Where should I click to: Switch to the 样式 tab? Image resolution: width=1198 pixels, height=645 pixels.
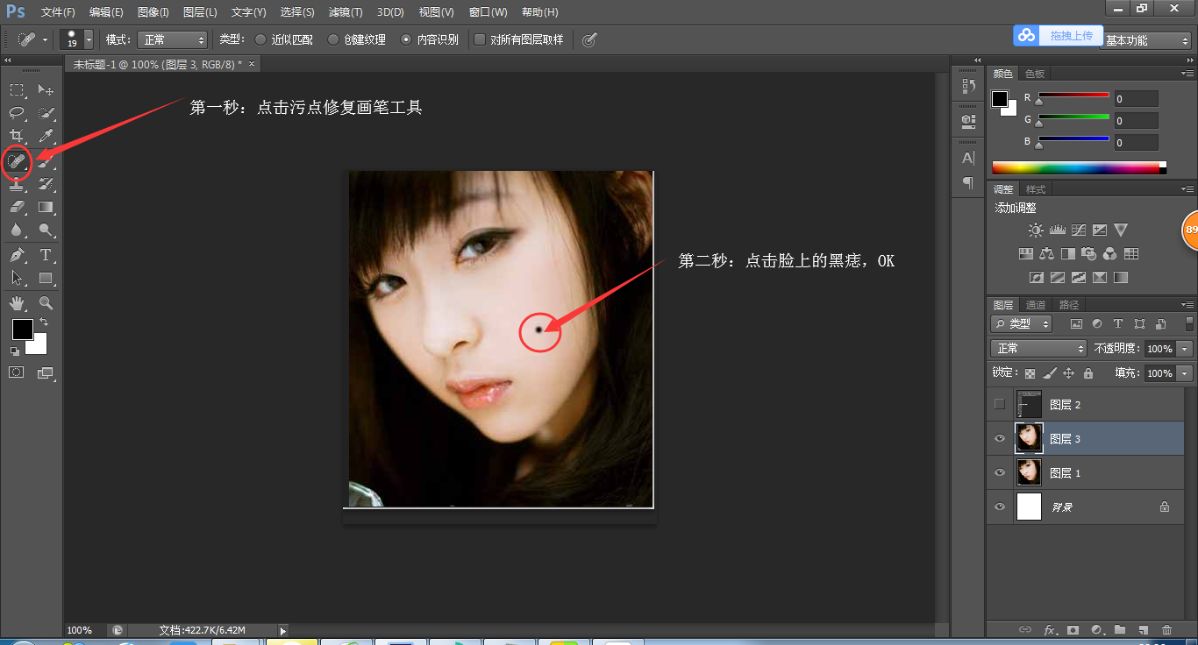coord(1036,189)
